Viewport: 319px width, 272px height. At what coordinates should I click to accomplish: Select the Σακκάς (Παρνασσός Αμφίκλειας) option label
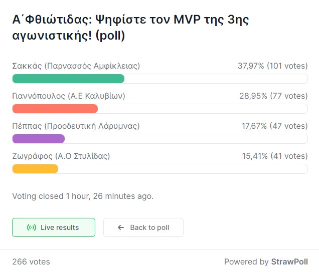click(x=76, y=66)
